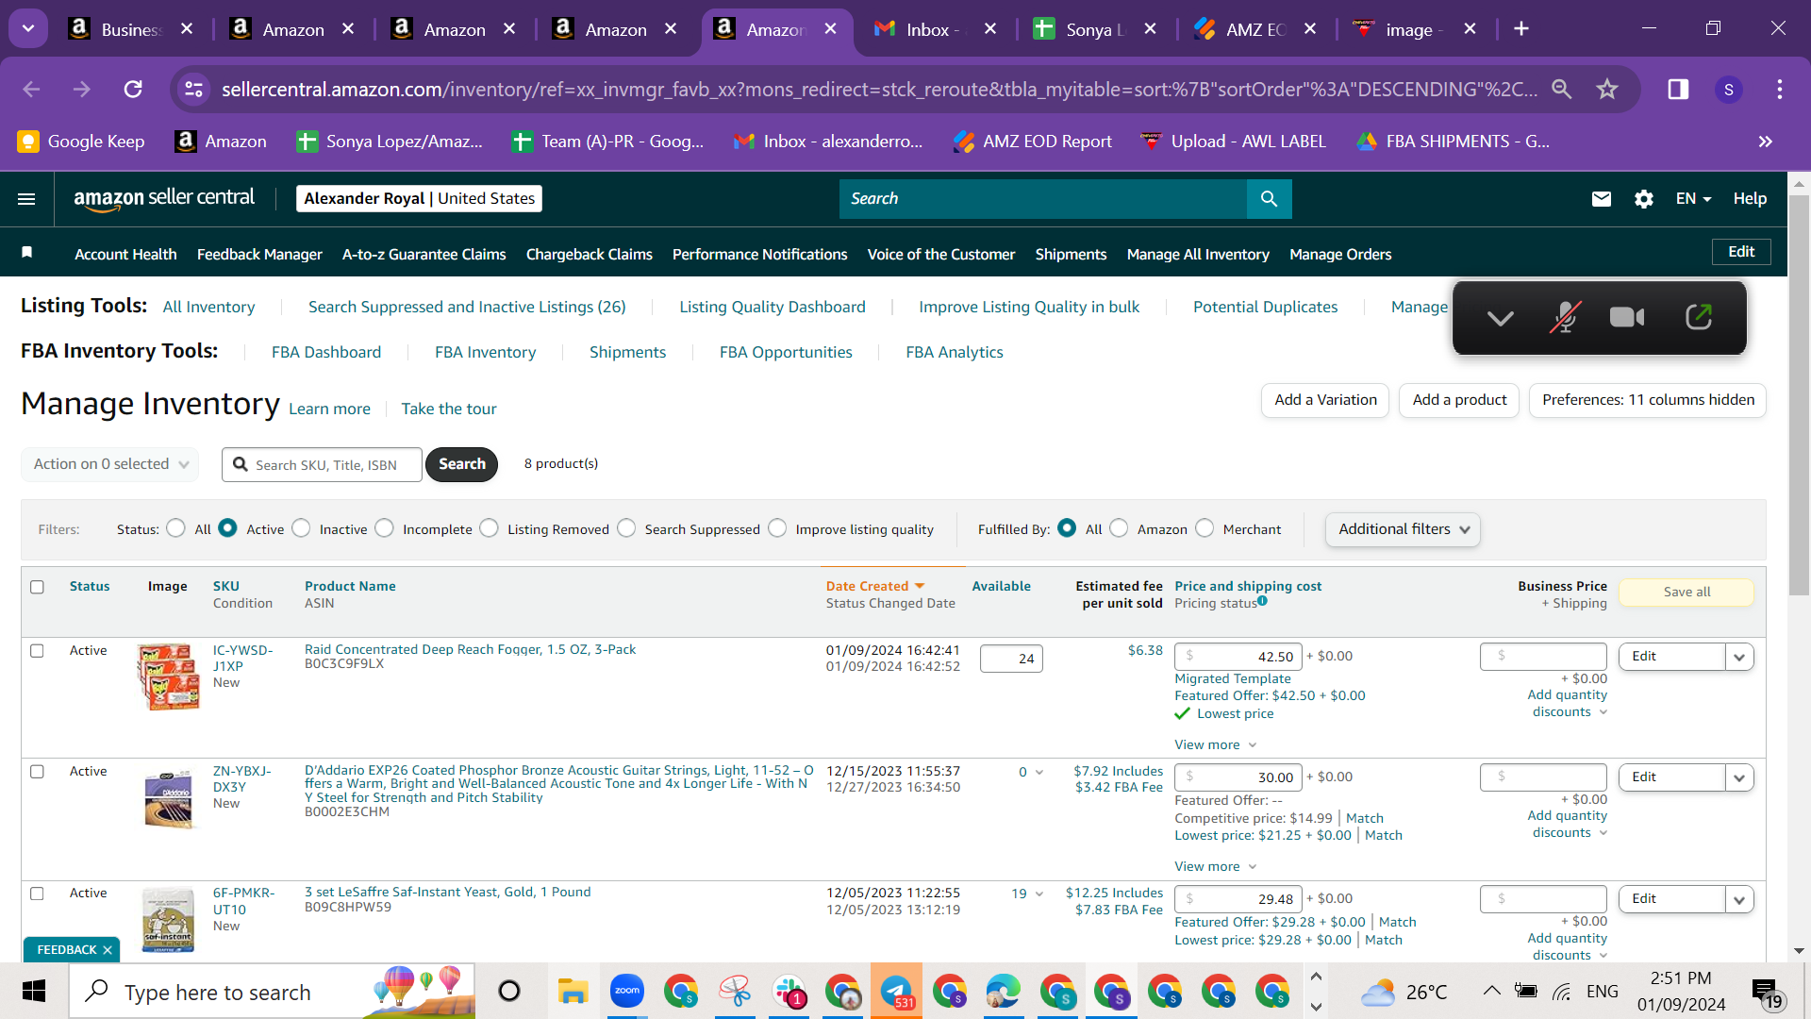Switch to the AMZ EOD browser tab
The image size is (1811, 1019).
(x=1255, y=29)
